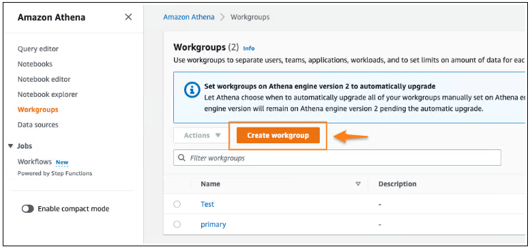Screen dimensions: 532x249
Task: Select the primary workgroup radio button
Action: 177,224
